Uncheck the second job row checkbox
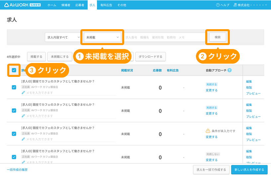 [14, 110]
